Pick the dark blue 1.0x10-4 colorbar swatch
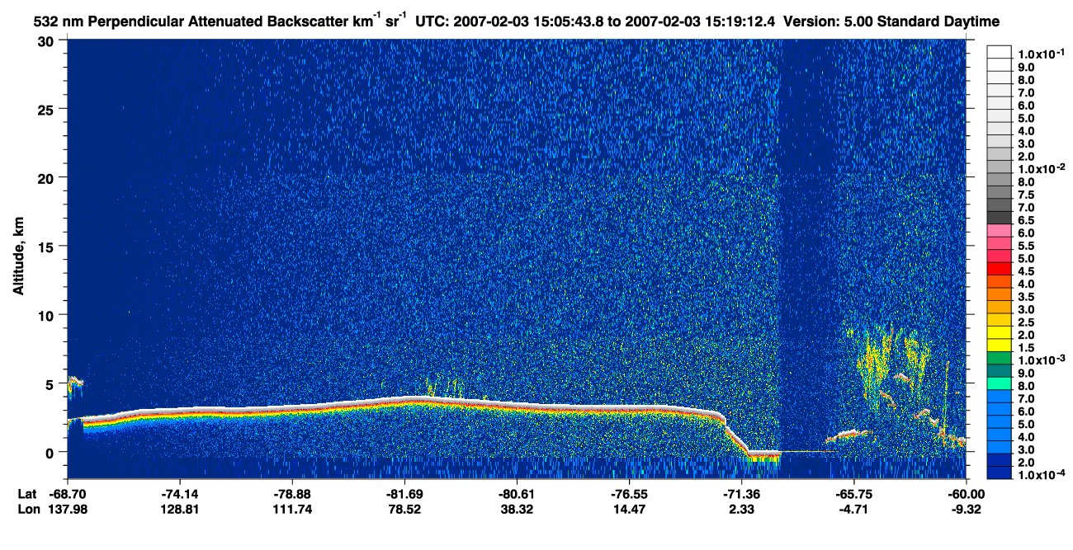This screenshot has width=1073, height=550. pyautogui.click(x=999, y=476)
